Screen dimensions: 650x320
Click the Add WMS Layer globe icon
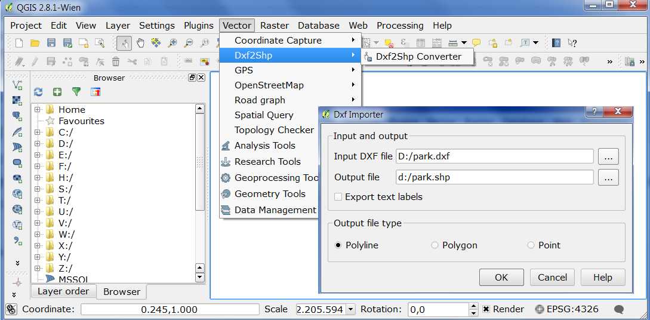(17, 193)
